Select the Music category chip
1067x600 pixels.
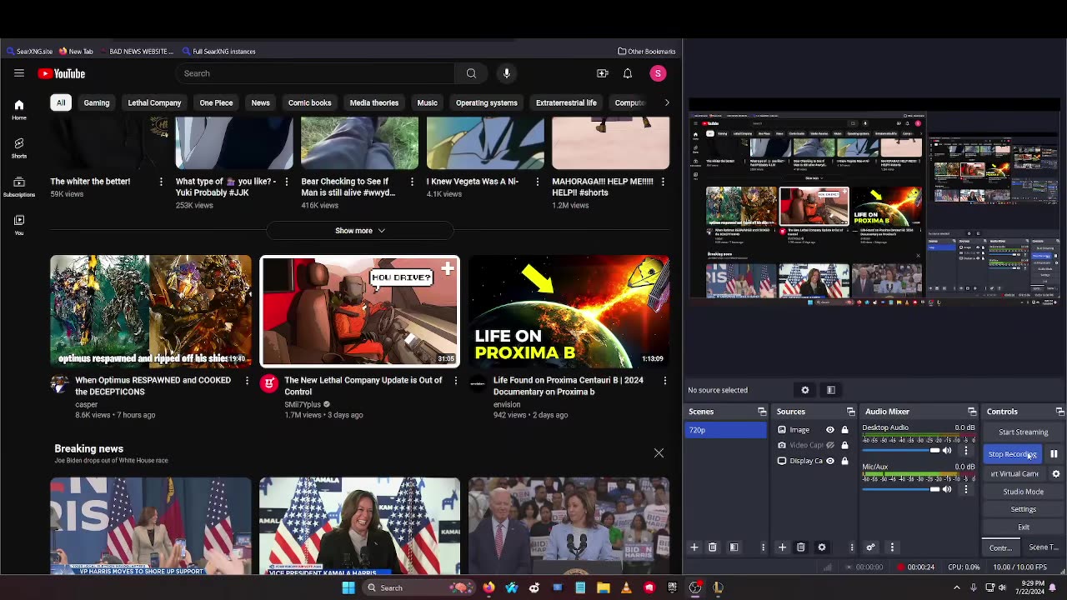coord(427,102)
